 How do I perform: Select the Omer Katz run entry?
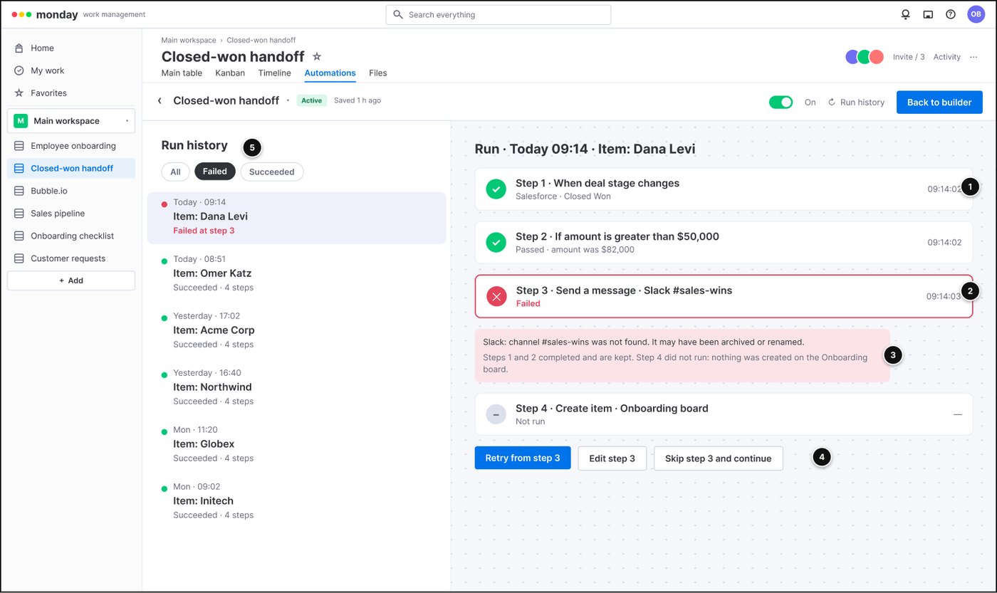tap(296, 273)
